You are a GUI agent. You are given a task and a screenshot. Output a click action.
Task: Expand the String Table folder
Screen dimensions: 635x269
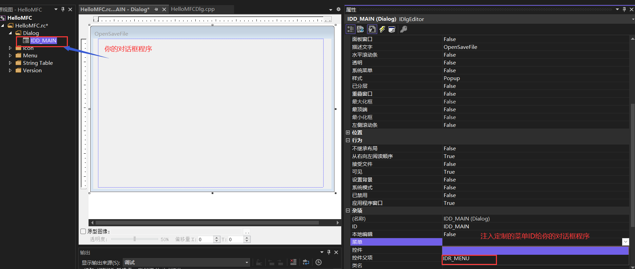(x=10, y=63)
